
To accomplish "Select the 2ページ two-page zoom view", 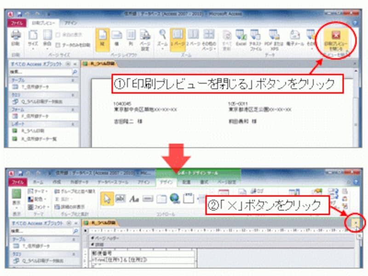I will tap(193, 38).
